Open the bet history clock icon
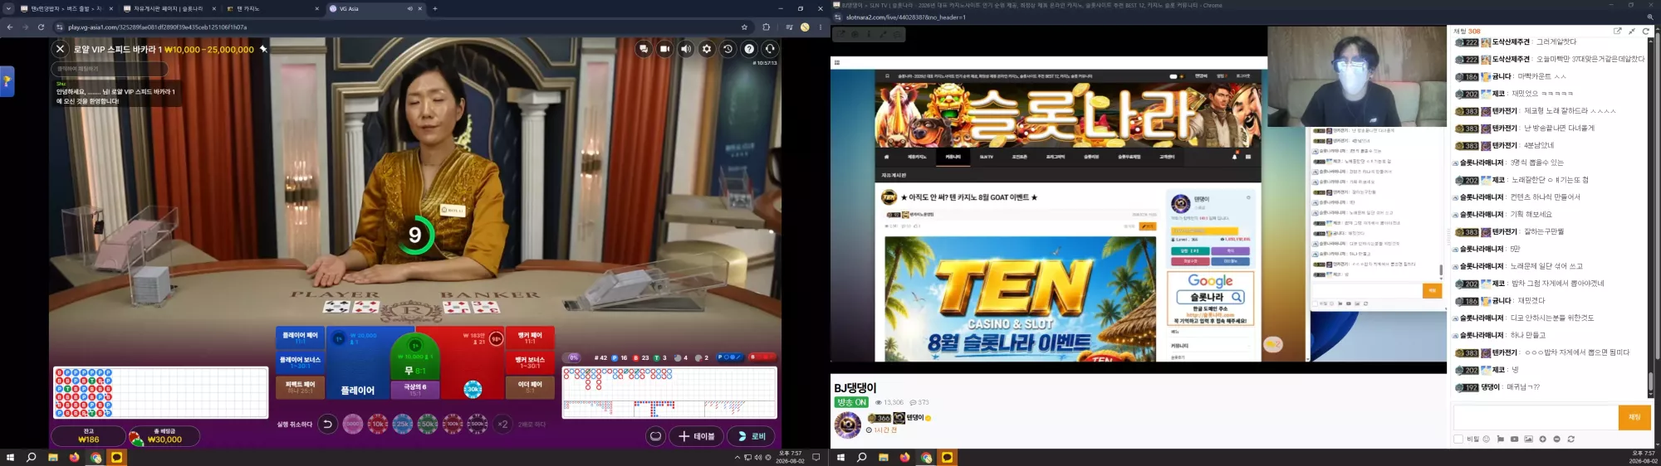Viewport: 1661px width, 466px height. [728, 49]
